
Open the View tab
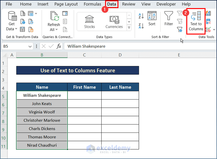pos(146,4)
